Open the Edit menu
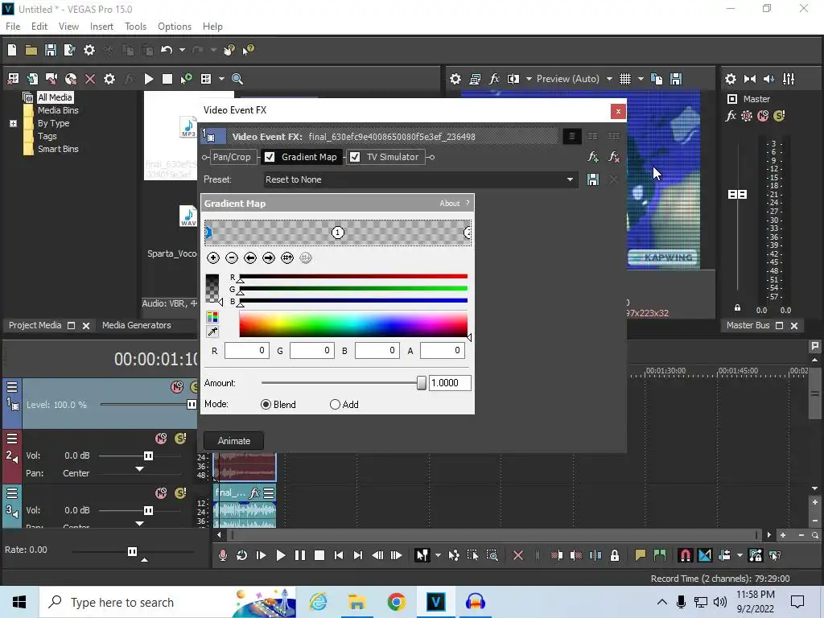 point(39,27)
